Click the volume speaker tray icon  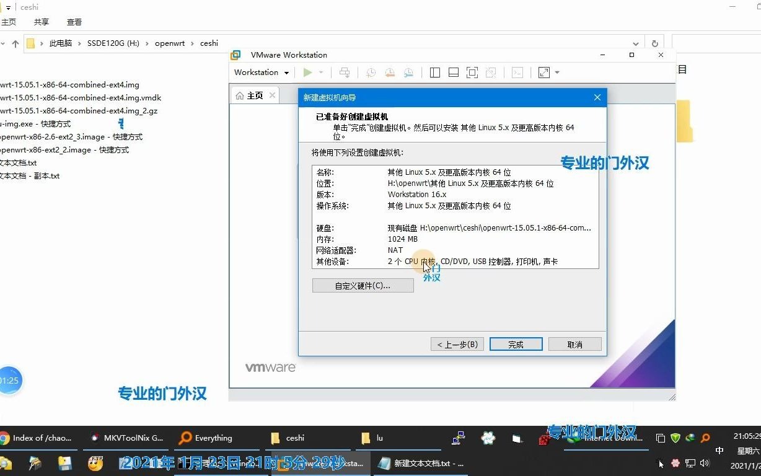click(704, 463)
